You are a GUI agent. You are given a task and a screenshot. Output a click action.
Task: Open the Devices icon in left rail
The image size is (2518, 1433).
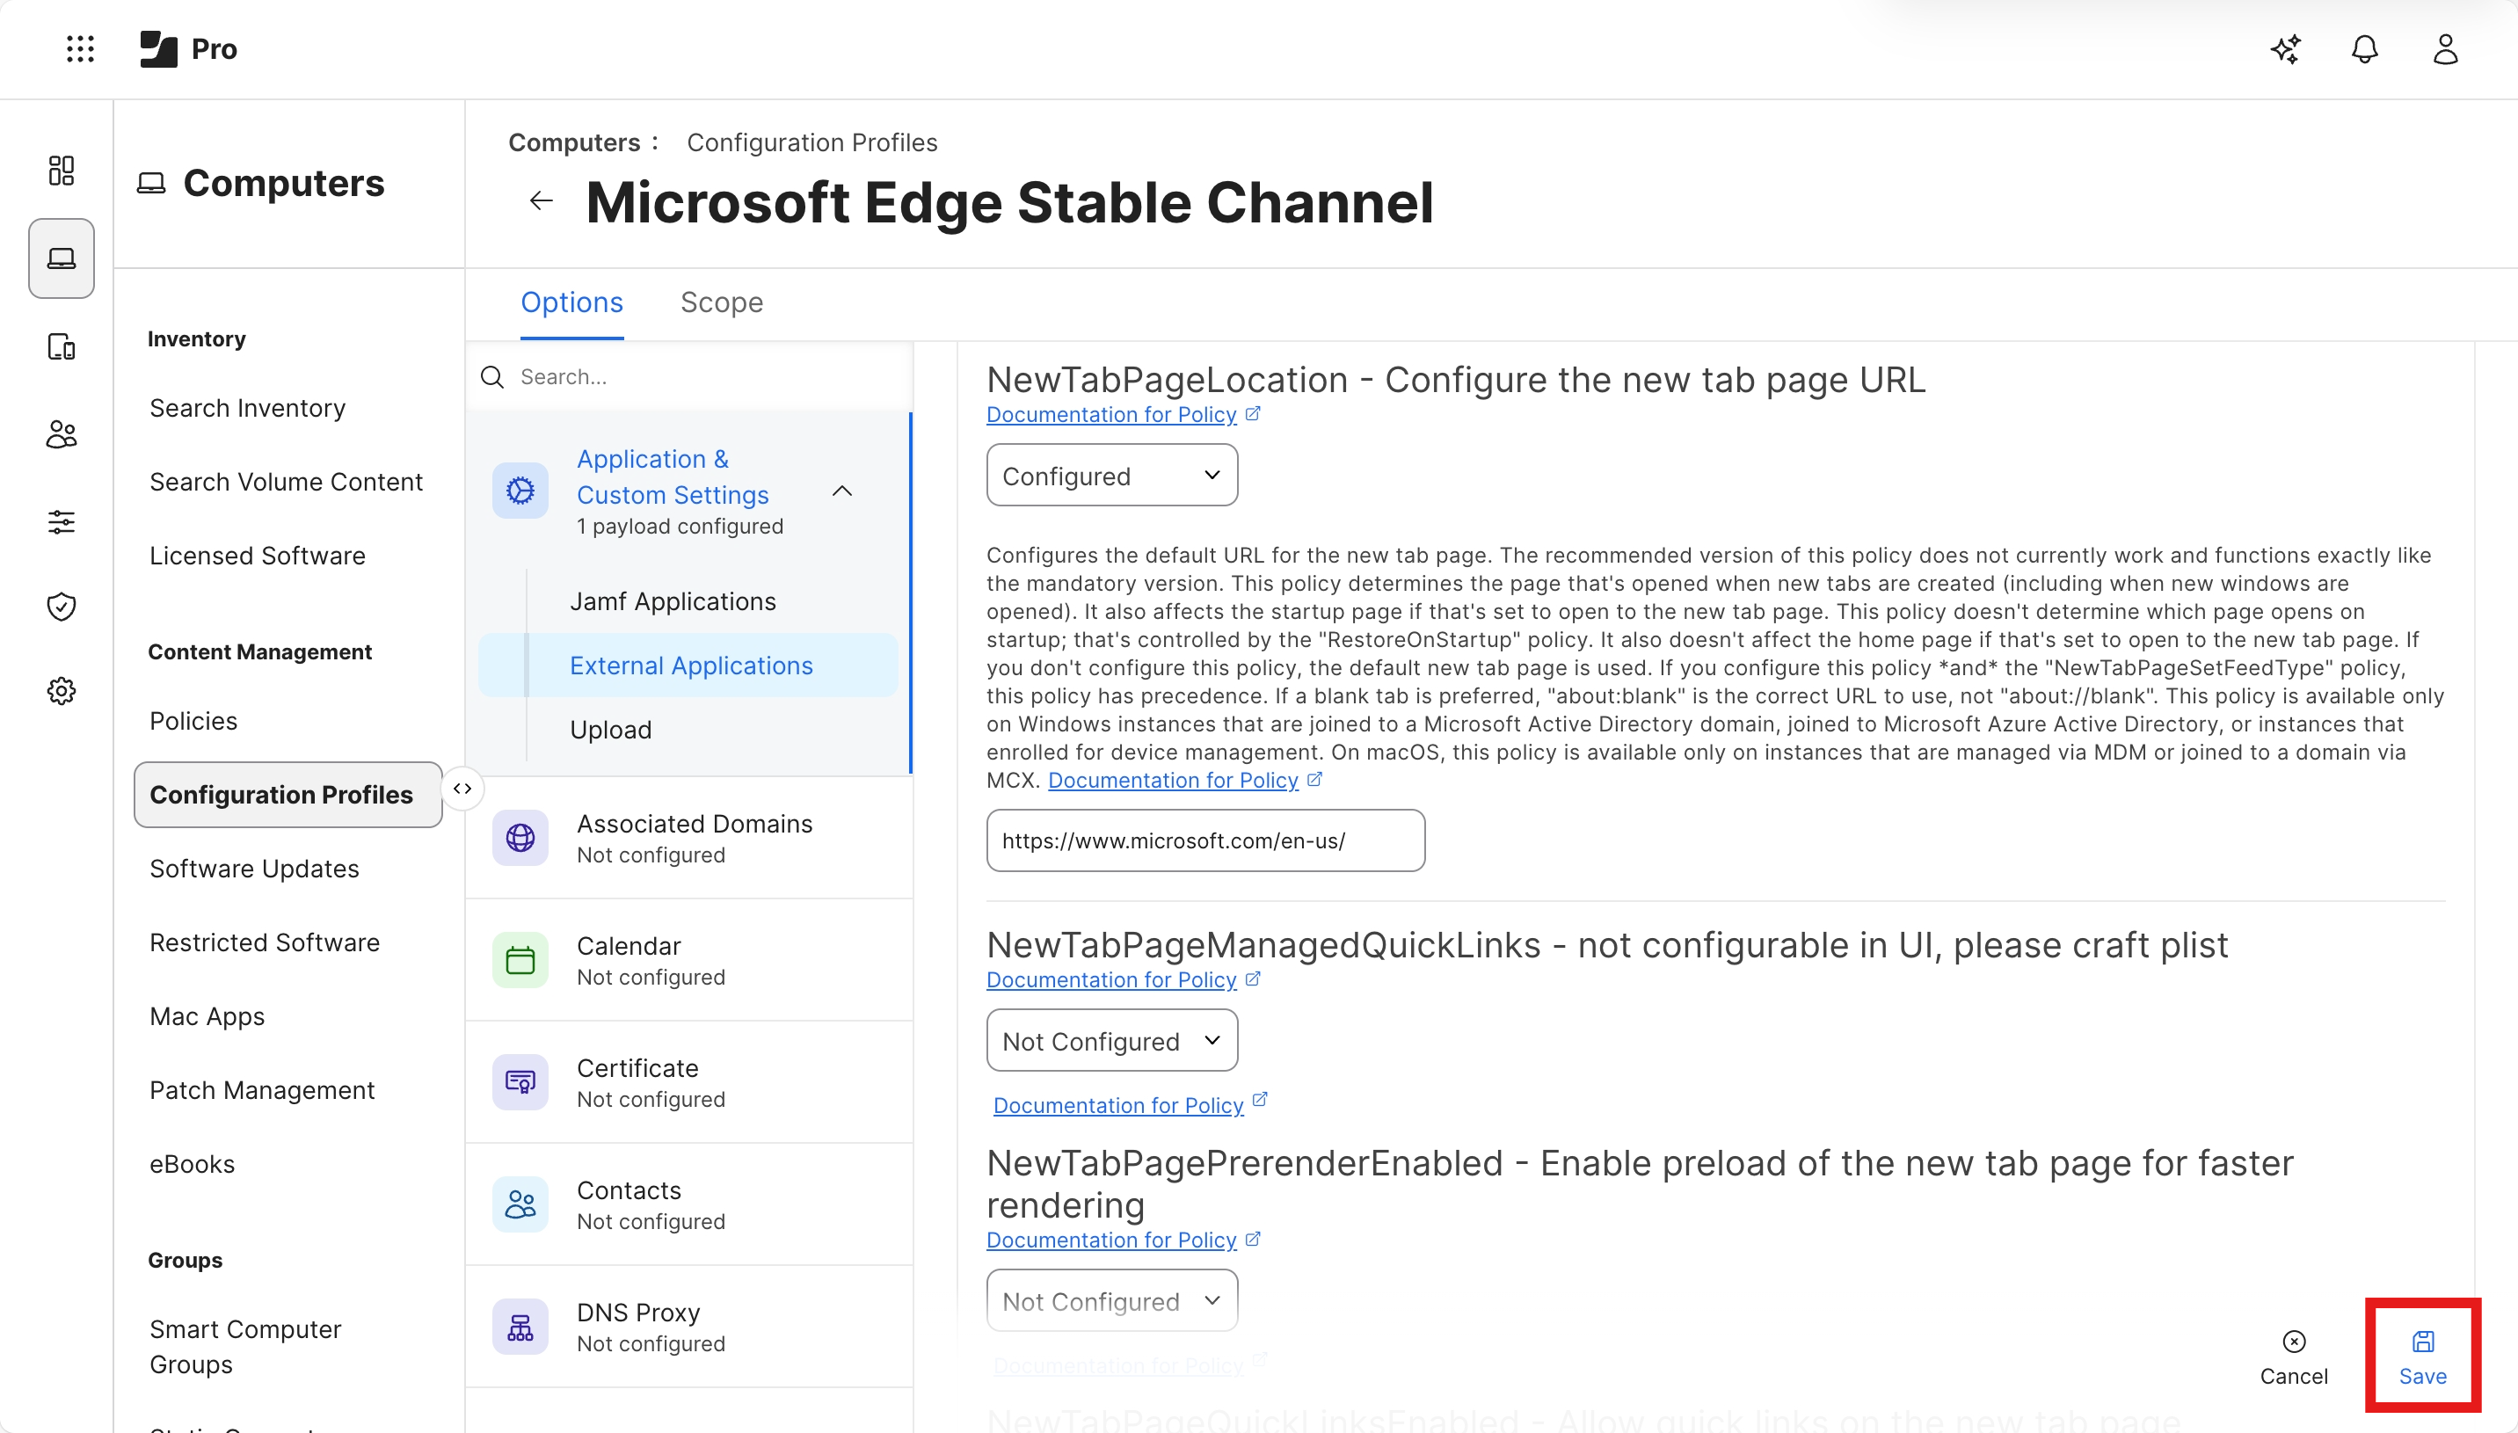pos(61,346)
